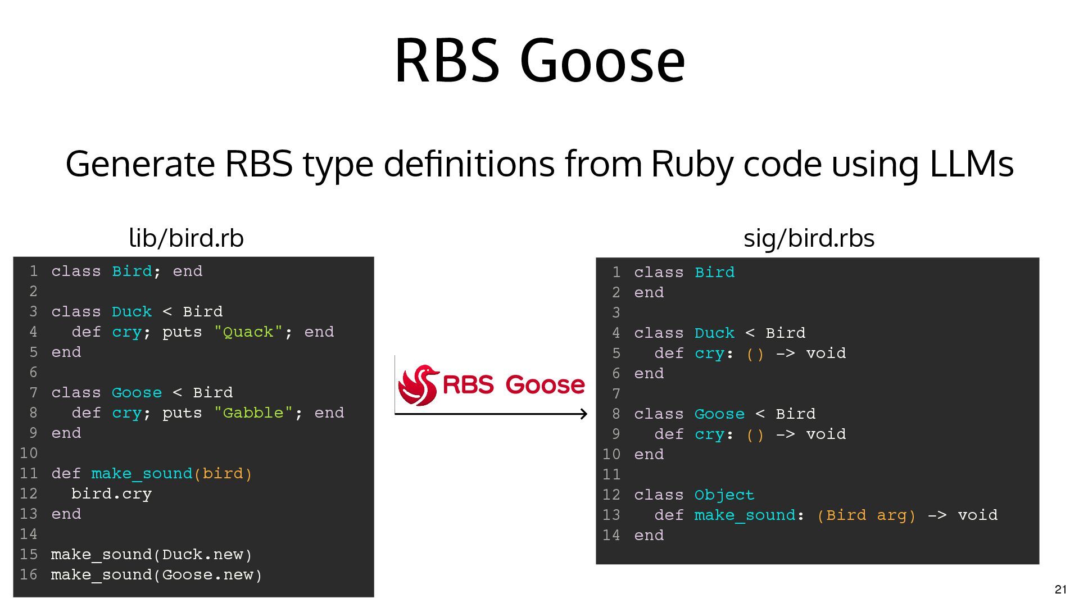Click the bird.cry line in Ruby code
Screen dimensions: 1079x607
point(111,494)
